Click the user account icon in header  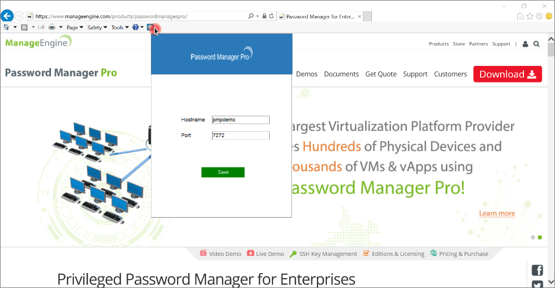coord(525,44)
